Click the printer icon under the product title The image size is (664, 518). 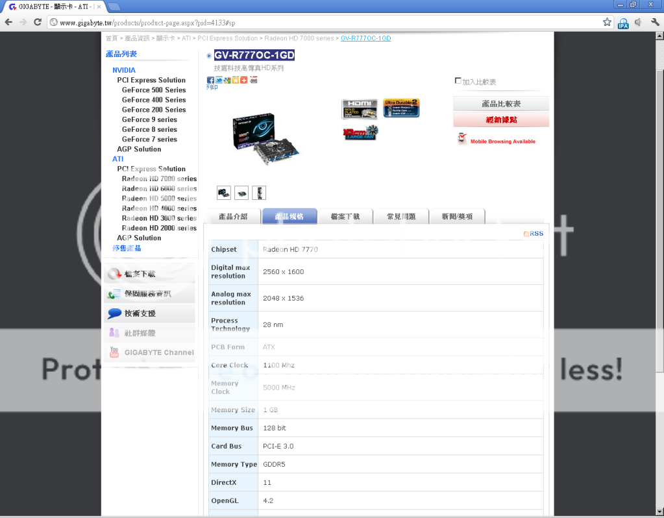point(254,80)
